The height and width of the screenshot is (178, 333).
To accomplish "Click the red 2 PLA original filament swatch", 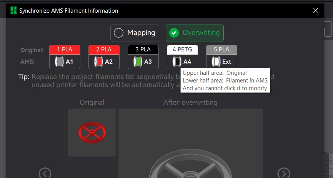I will [104, 49].
